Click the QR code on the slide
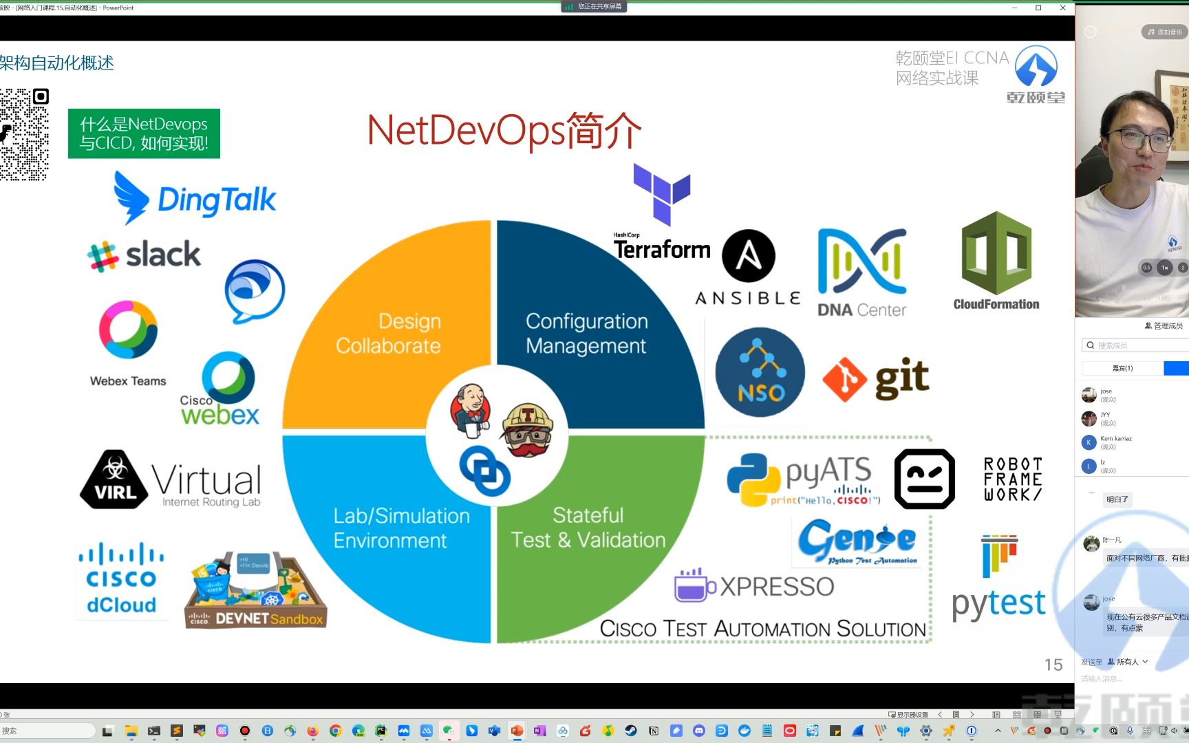This screenshot has width=1189, height=743. (24, 134)
